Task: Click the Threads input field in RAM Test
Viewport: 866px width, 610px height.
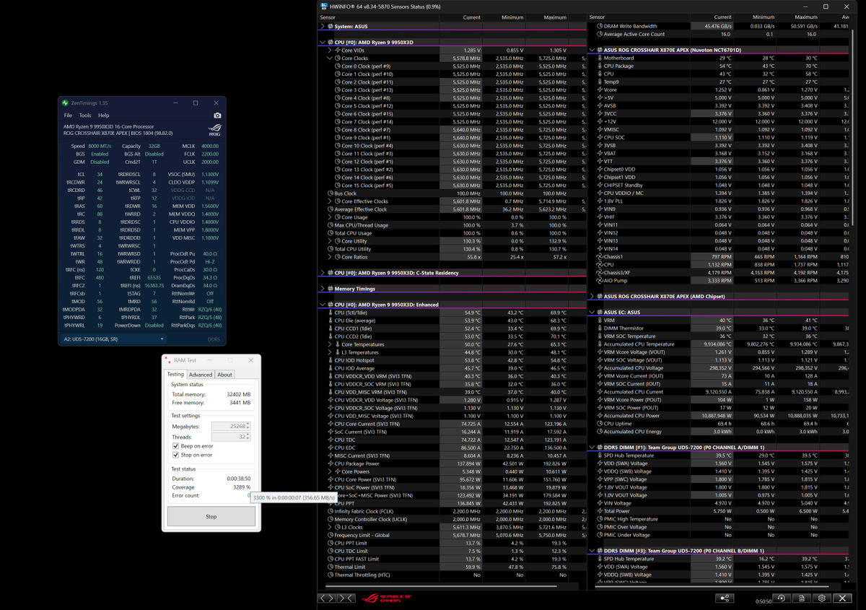Action: [x=230, y=437]
